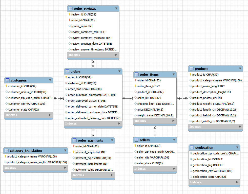Collapse the order_items table with header arrow

pyautogui.click(x=174, y=74)
